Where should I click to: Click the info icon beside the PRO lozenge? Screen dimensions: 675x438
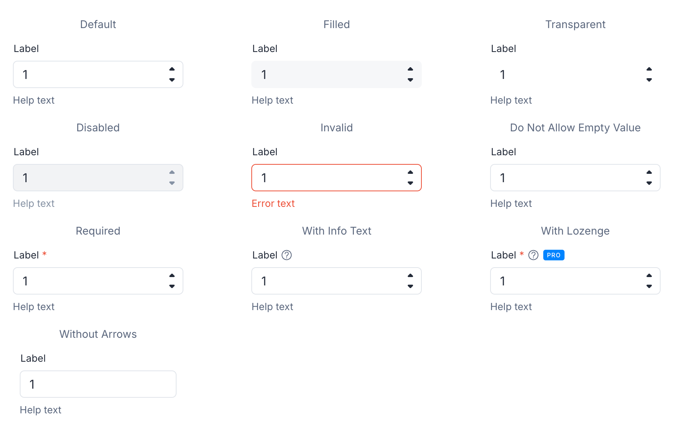click(533, 255)
